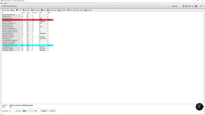Click the Update button
The height and width of the screenshot is (115, 205).
[44, 111]
